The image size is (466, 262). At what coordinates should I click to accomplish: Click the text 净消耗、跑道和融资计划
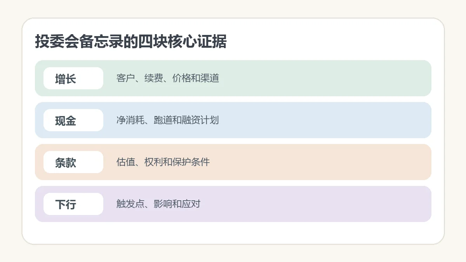click(x=168, y=120)
